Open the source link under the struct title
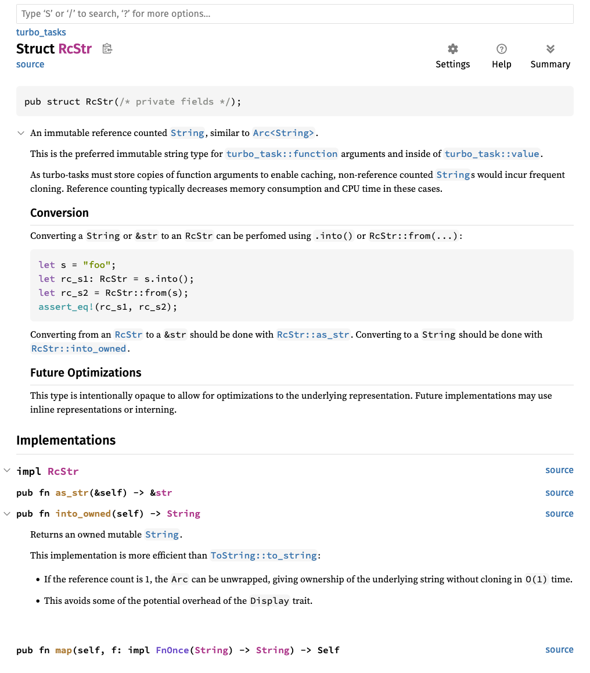The image size is (590, 673). 30,64
